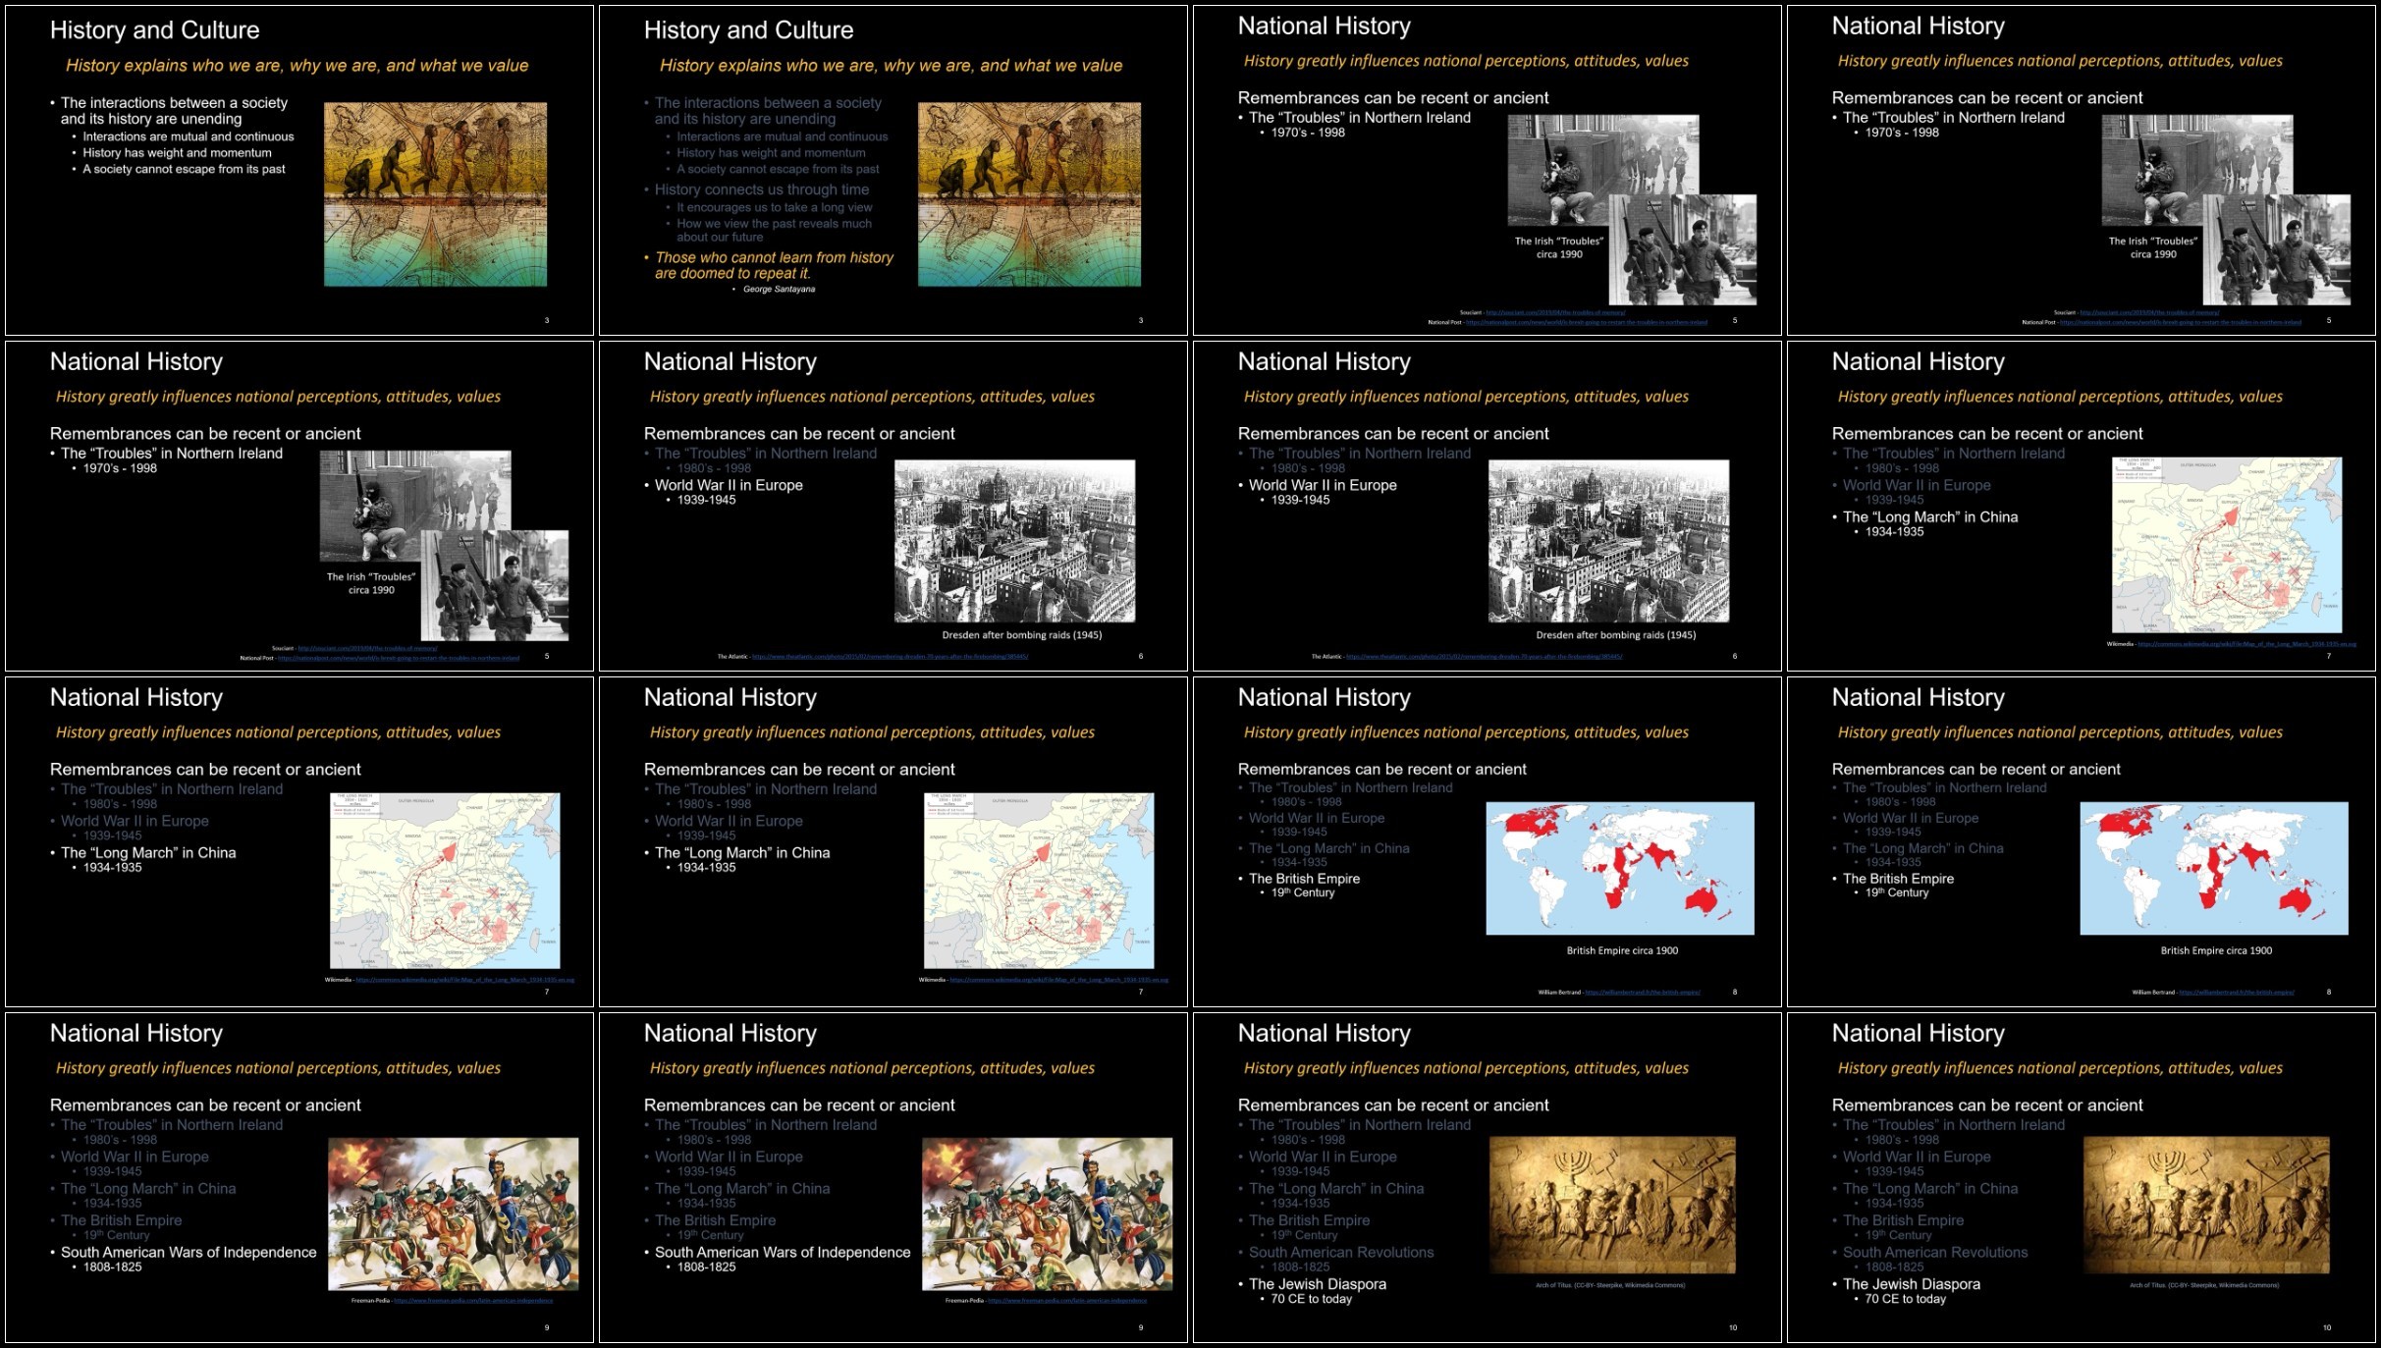Click National Post link on first Troubles slide
The width and height of the screenshot is (2381, 1348).
coord(1586,322)
